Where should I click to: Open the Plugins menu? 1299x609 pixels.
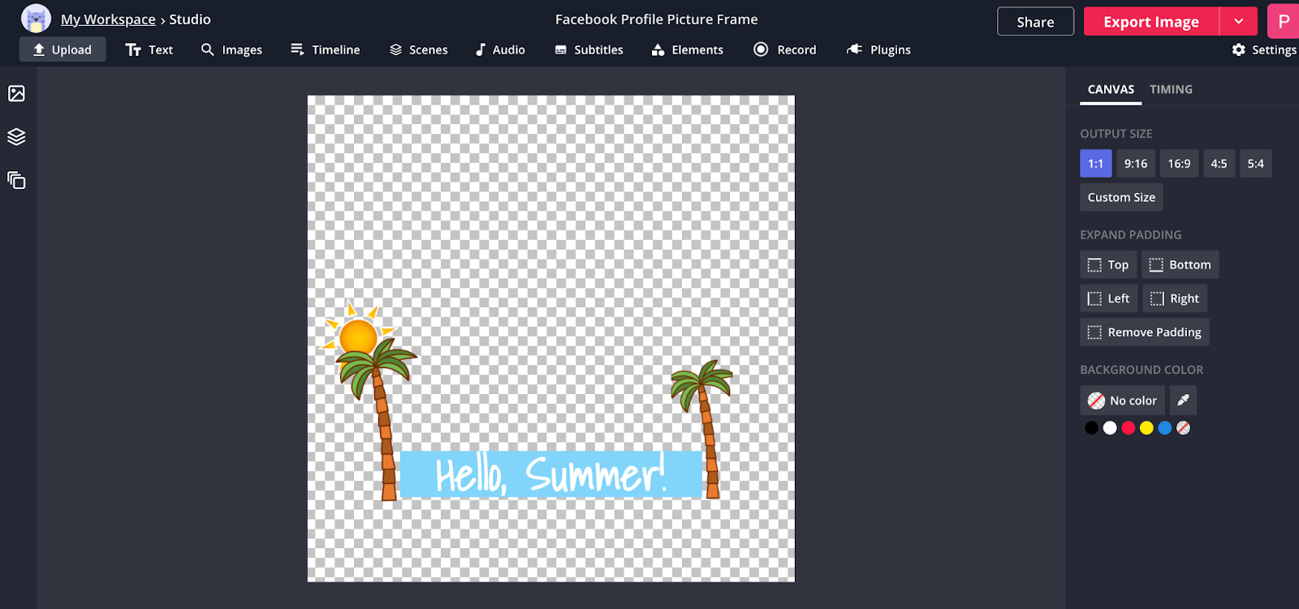pyautogui.click(x=878, y=49)
